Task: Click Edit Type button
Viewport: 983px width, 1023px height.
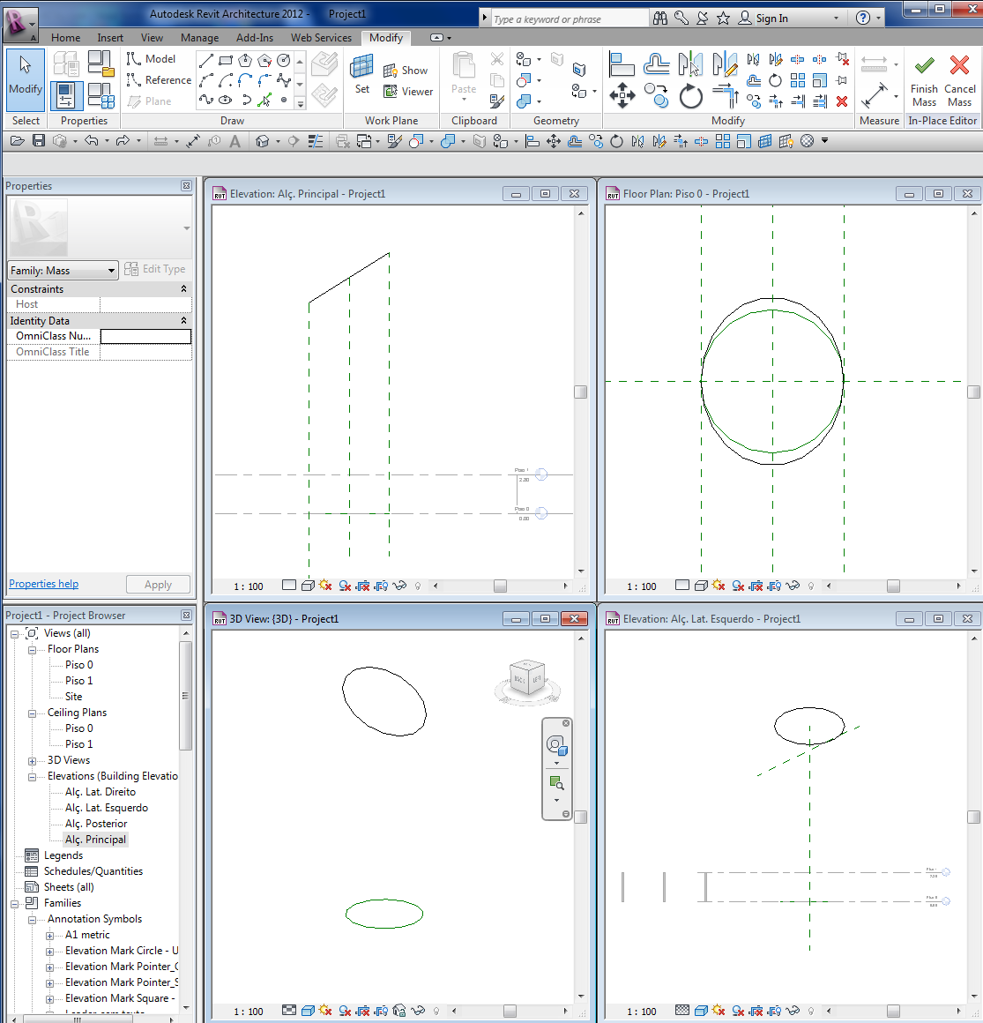Action: tap(155, 269)
